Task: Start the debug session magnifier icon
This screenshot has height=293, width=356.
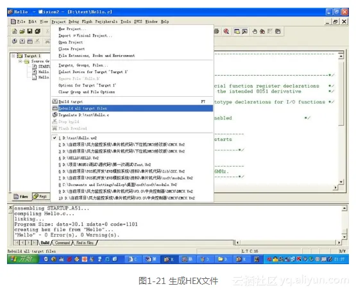Action: [226, 31]
